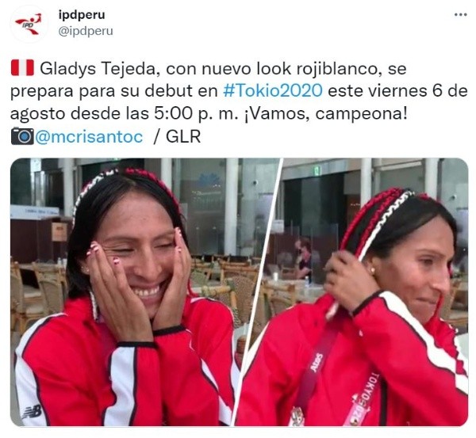Click the Peru flag emoji
Image resolution: width=476 pixels, height=438 pixels.
pos(22,68)
